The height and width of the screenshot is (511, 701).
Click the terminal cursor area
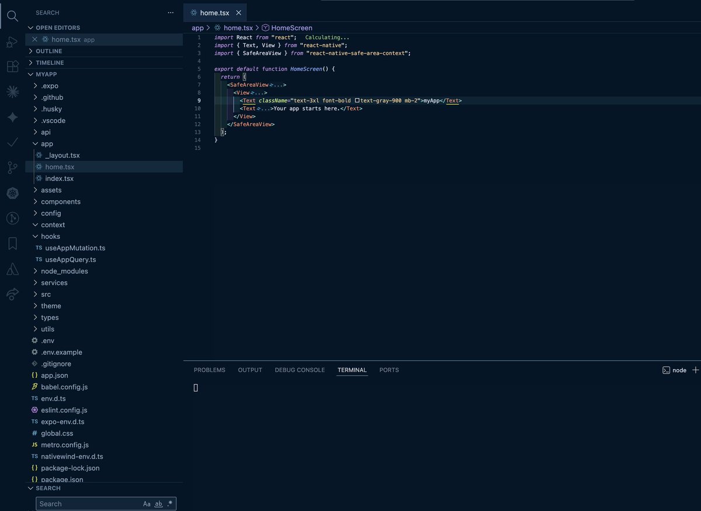coord(196,388)
